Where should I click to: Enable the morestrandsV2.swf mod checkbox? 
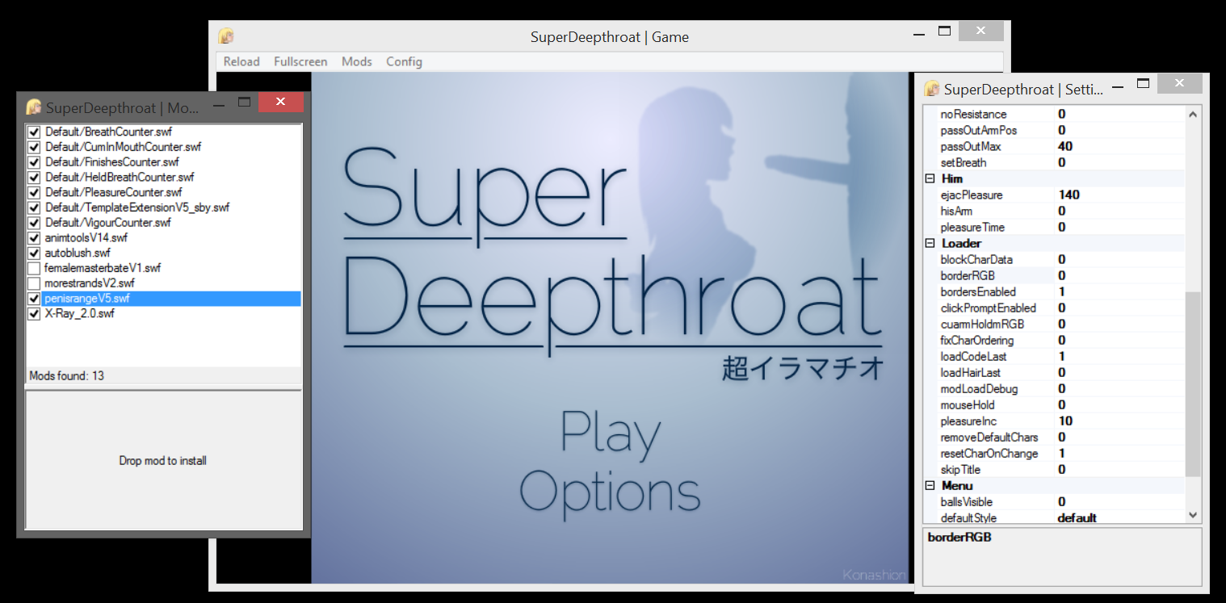(34, 283)
